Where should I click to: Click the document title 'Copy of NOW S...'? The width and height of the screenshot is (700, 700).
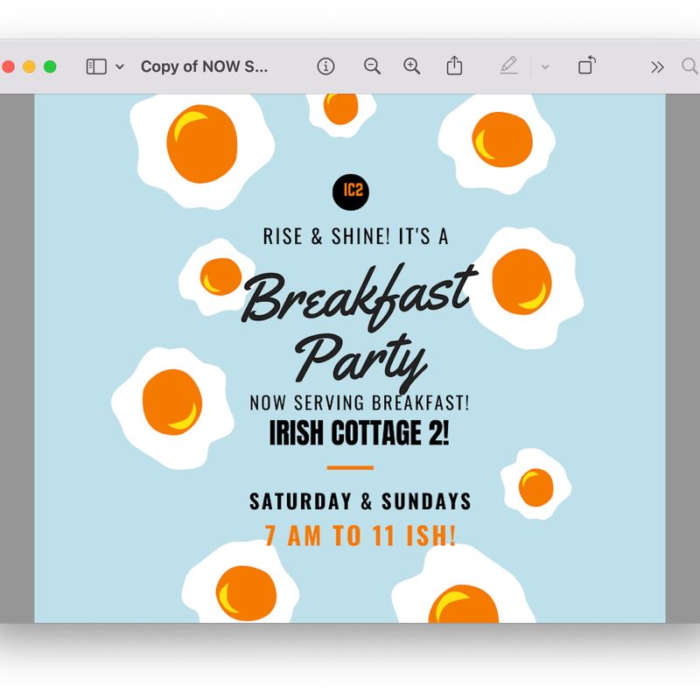click(x=204, y=66)
